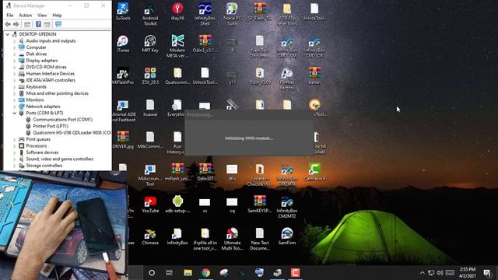Click the scan hardware monitor icon in toolbar
Image resolution: width=498 pixels, height=280 pixels.
click(x=58, y=24)
